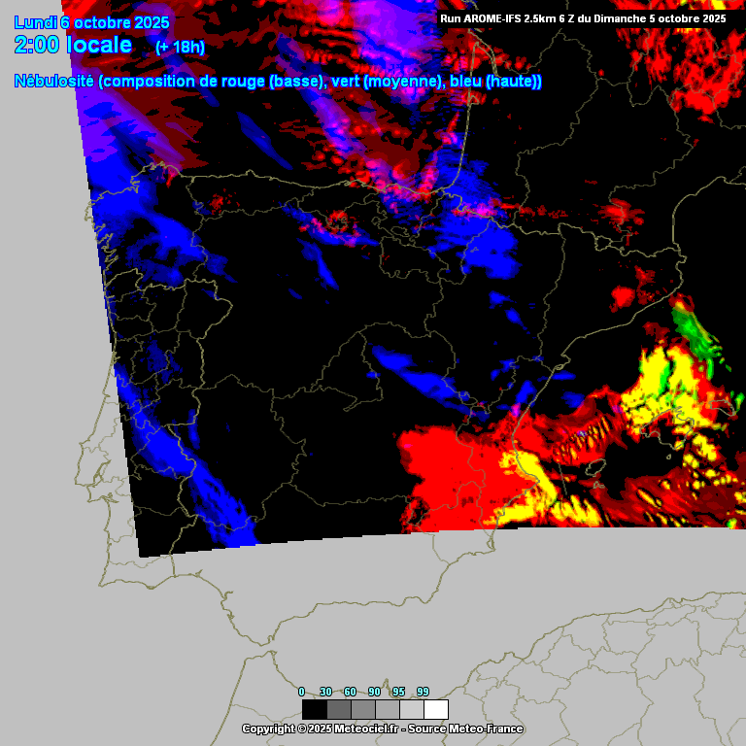Click the gray legend swatch labeled 60
This screenshot has height=746, width=746.
363,710
